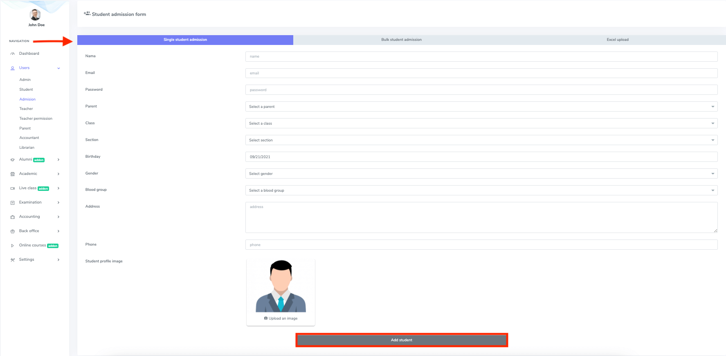Collapse the Users menu chevron
This screenshot has width=726, height=356.
pyautogui.click(x=58, y=68)
